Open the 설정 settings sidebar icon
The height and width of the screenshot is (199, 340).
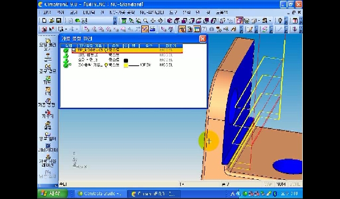coord(47,125)
